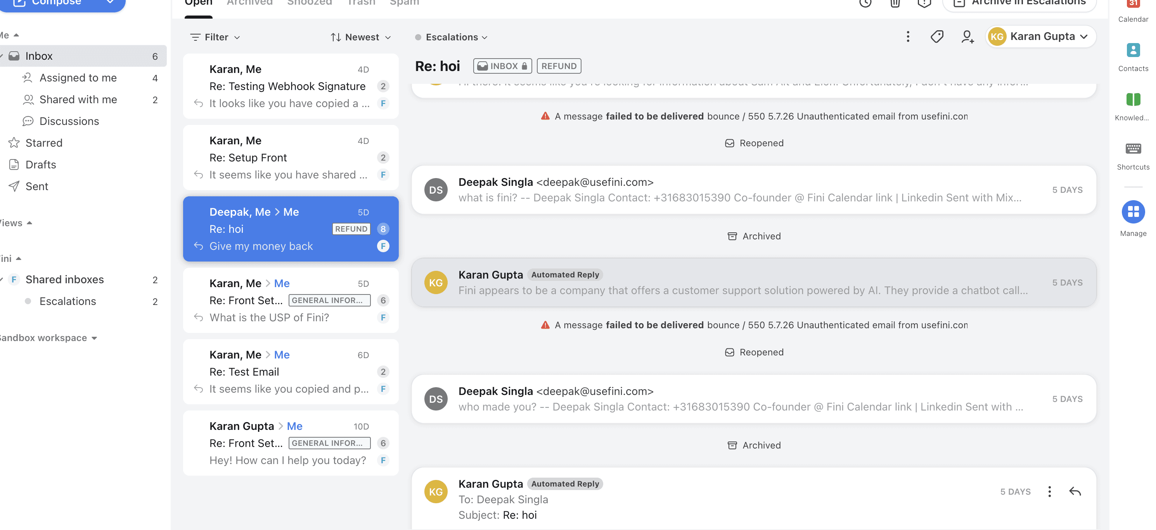
Task: Click the REFUND tag in selected conversation card
Action: coord(351,229)
